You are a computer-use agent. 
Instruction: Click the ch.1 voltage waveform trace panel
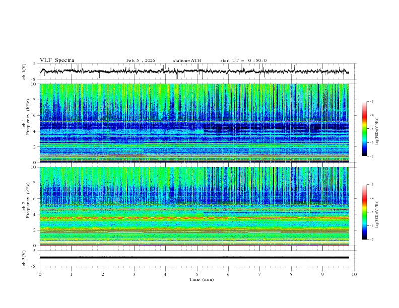(198, 71)
